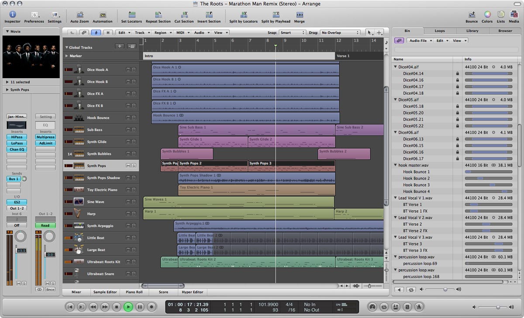
Task: Solo the Synth Pops track
Action: (134, 166)
